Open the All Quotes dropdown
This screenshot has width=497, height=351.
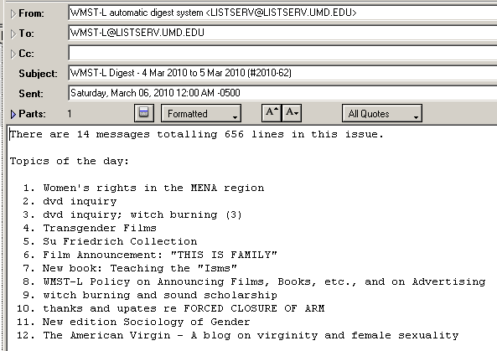(382, 113)
